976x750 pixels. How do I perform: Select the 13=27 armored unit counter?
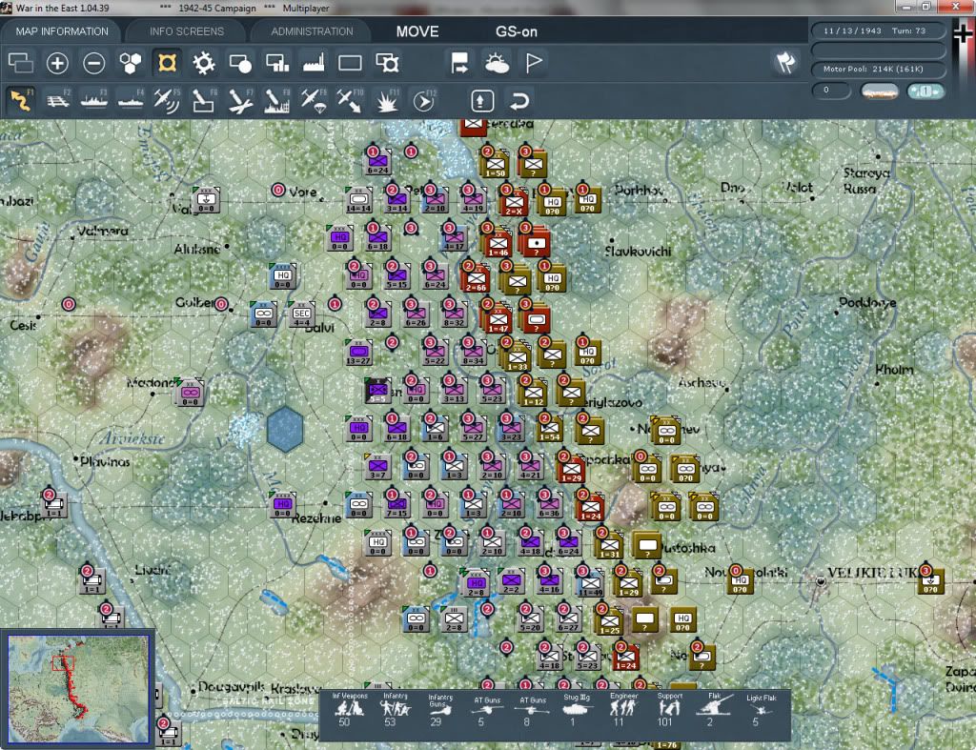(x=358, y=353)
